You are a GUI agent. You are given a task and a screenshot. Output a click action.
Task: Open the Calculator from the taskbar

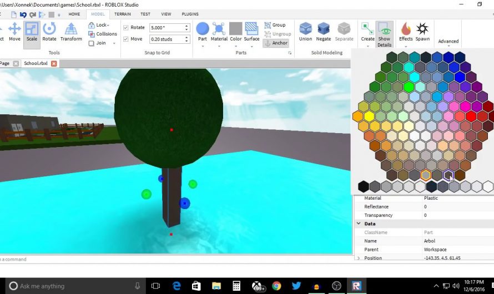pos(236,286)
